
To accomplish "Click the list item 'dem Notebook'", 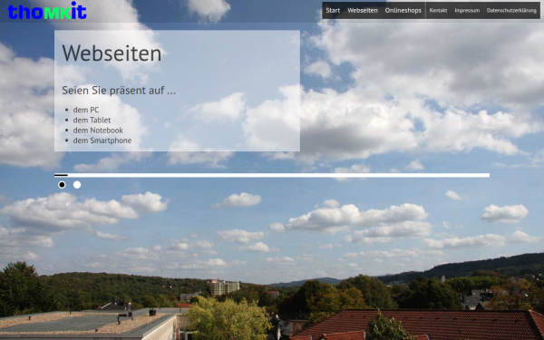I will click(x=98, y=130).
